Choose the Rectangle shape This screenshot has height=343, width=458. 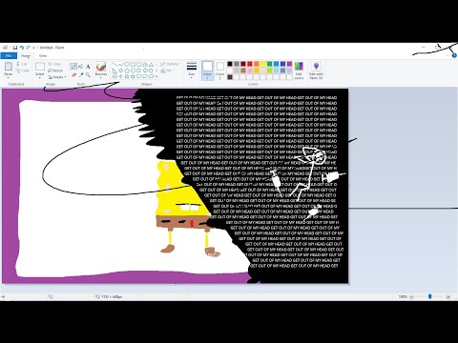pos(133,64)
